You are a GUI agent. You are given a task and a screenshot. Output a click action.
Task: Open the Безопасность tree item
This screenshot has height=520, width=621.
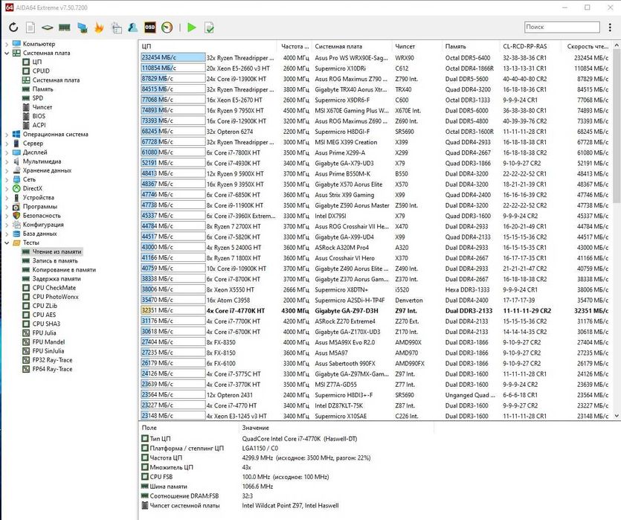coord(42,216)
